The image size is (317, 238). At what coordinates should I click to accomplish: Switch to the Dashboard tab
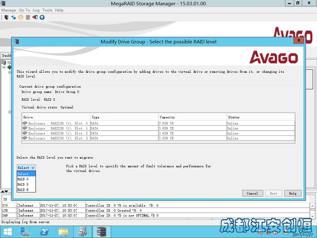point(6,55)
